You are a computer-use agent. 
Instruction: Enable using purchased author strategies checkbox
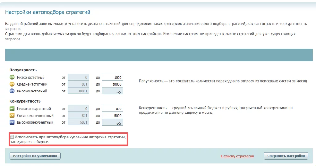coord(12,137)
